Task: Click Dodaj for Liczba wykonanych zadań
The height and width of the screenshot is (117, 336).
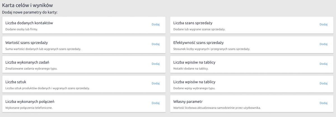Action: pyautogui.click(x=155, y=64)
